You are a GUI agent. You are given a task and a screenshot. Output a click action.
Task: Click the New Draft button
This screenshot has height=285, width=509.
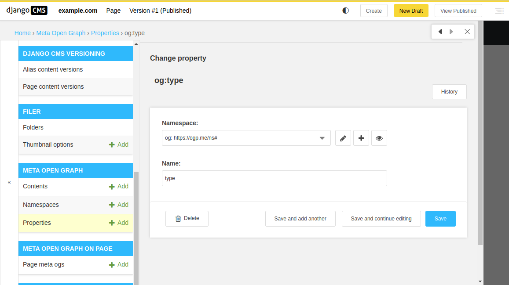[411, 11]
